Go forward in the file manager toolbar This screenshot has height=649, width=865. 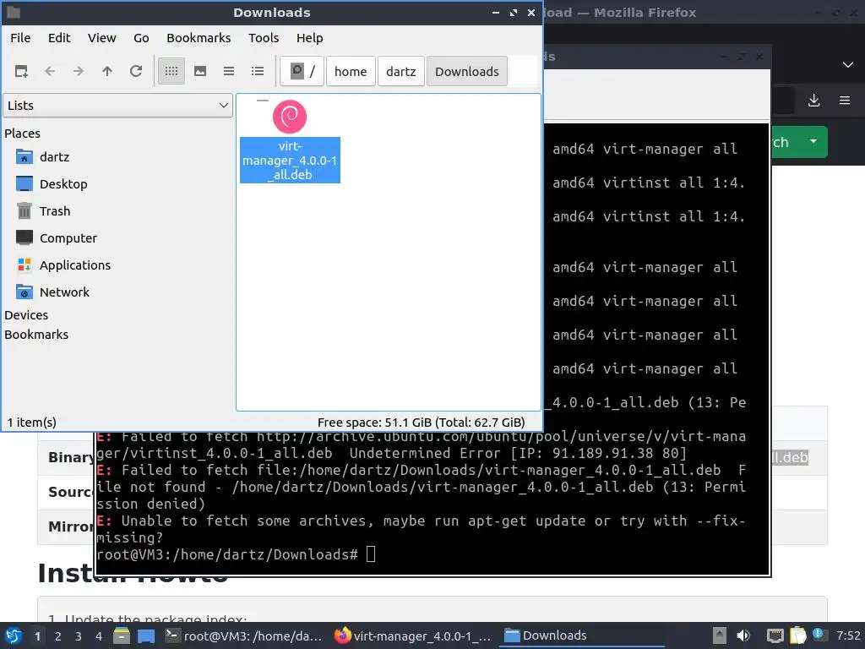click(79, 71)
